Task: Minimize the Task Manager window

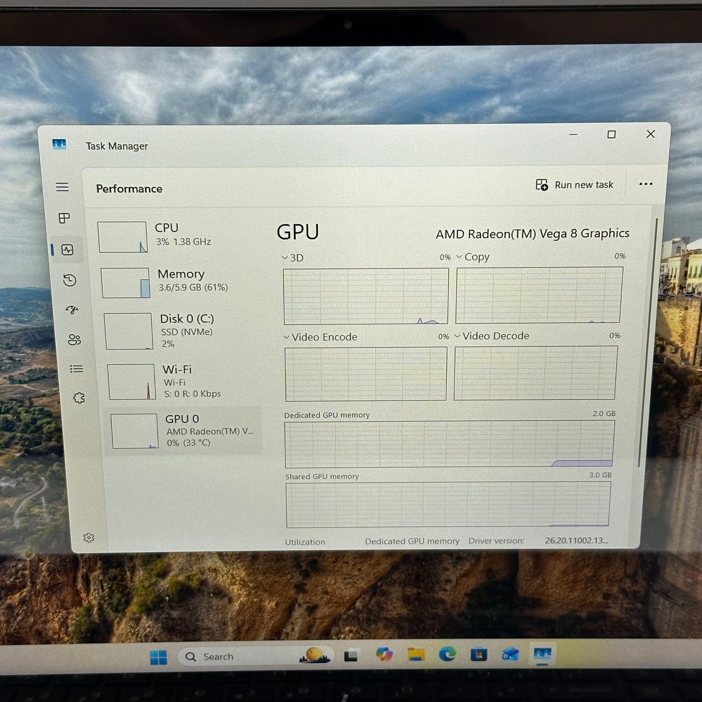Action: pos(573,134)
